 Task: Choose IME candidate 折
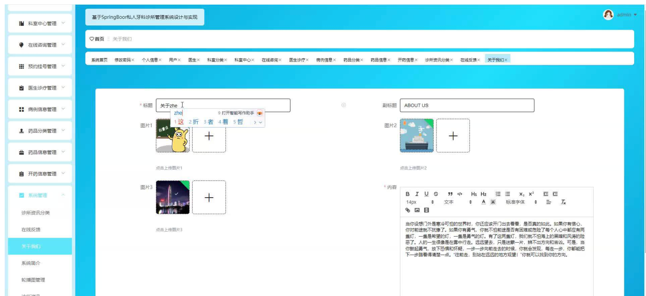point(194,122)
